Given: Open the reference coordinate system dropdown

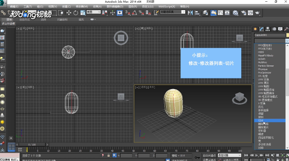Looking at the screenshot, I should click(94, 12).
